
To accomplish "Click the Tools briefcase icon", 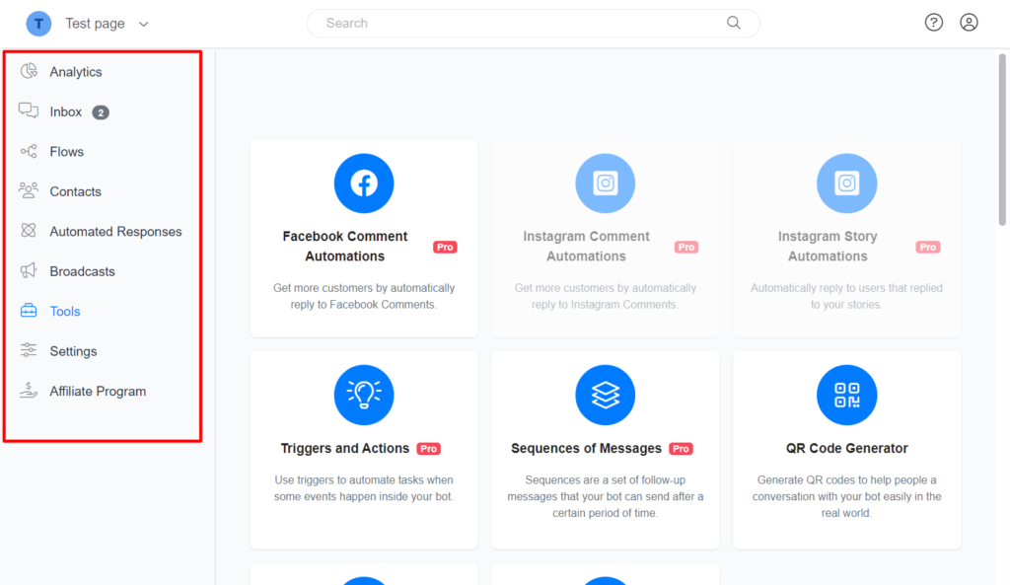I will 29,311.
